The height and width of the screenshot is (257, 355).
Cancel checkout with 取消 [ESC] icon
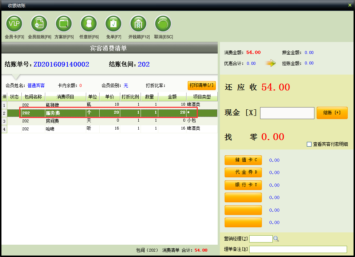coord(163,24)
